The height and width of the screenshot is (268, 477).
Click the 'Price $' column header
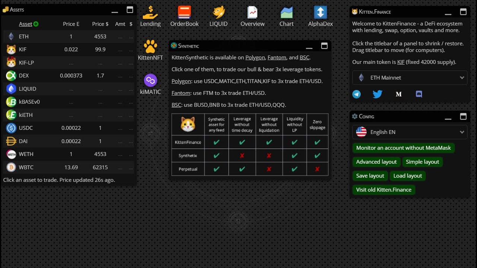100,24
